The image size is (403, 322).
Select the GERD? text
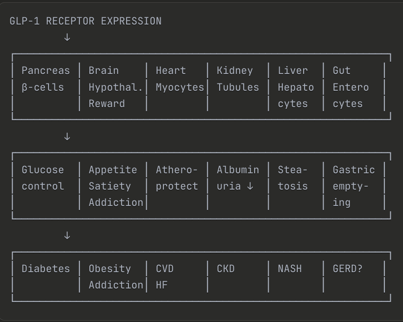tap(348, 268)
